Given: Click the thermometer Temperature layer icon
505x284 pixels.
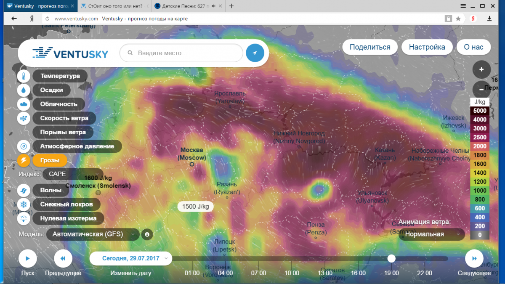Looking at the screenshot, I should (24, 77).
